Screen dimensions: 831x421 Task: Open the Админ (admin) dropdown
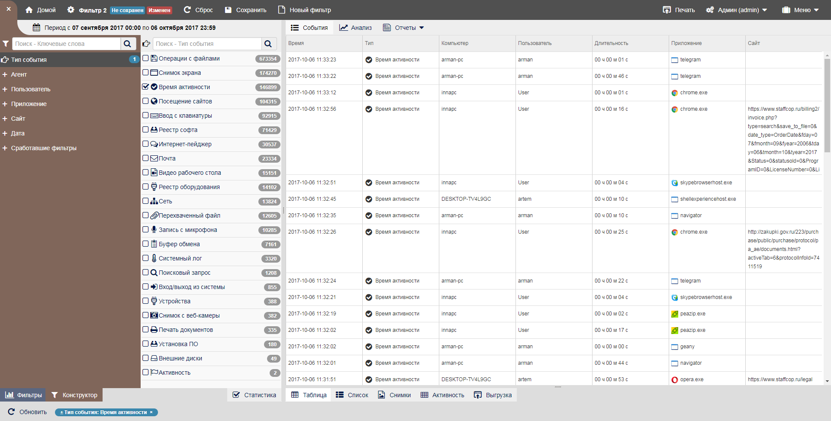tap(737, 10)
